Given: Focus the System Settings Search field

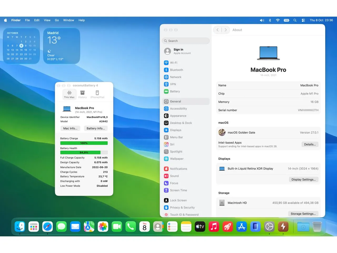Looking at the screenshot, I should pyautogui.click(x=186, y=41).
